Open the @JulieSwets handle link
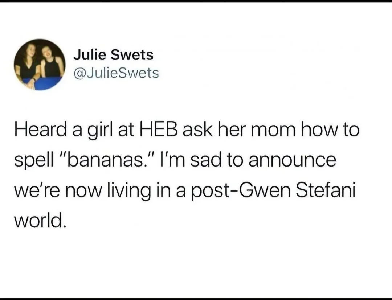Screen dimensions: 392x300 click(116, 73)
